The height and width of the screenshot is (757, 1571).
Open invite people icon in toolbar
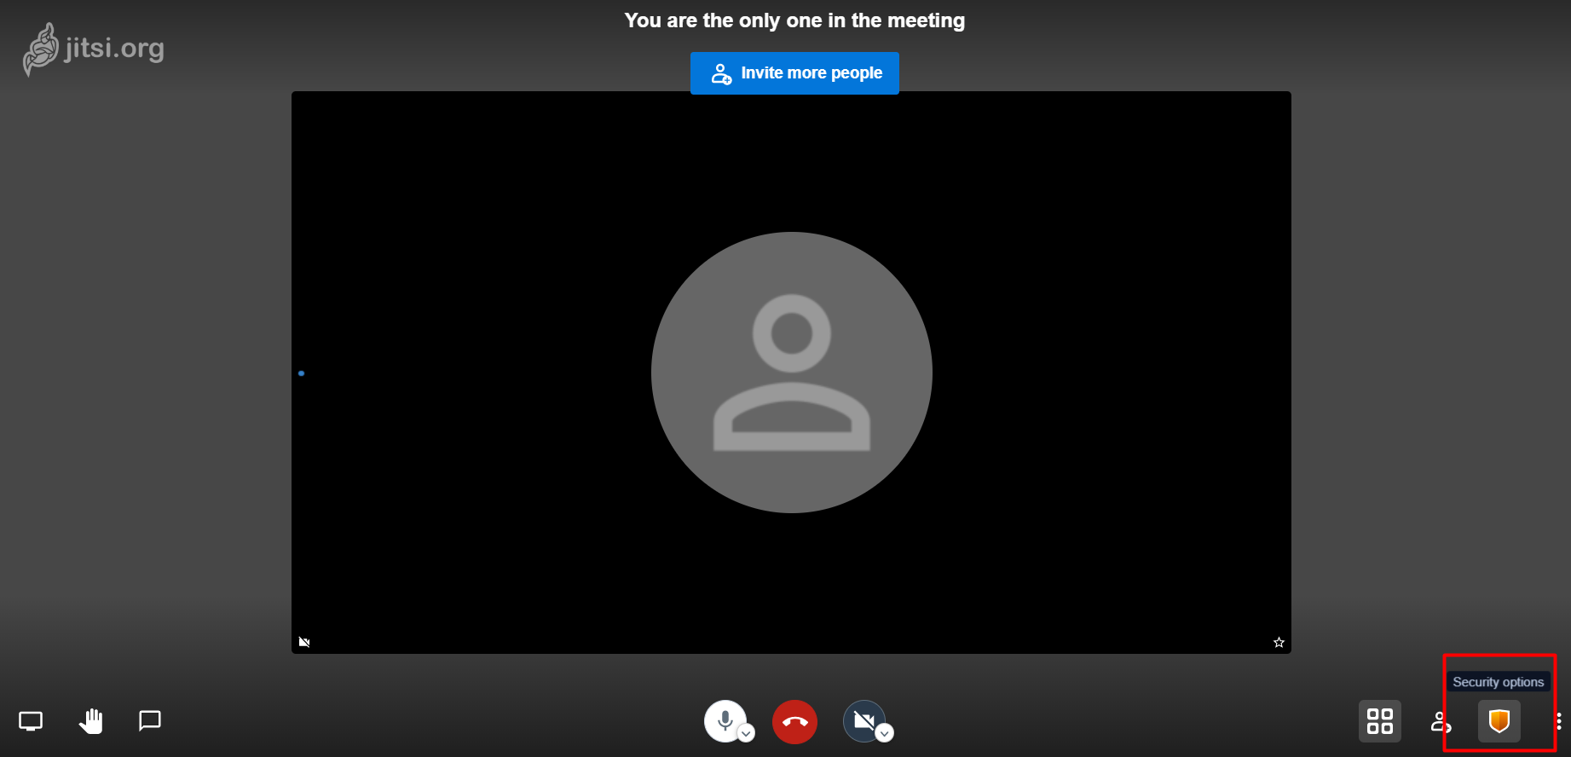[1441, 721]
